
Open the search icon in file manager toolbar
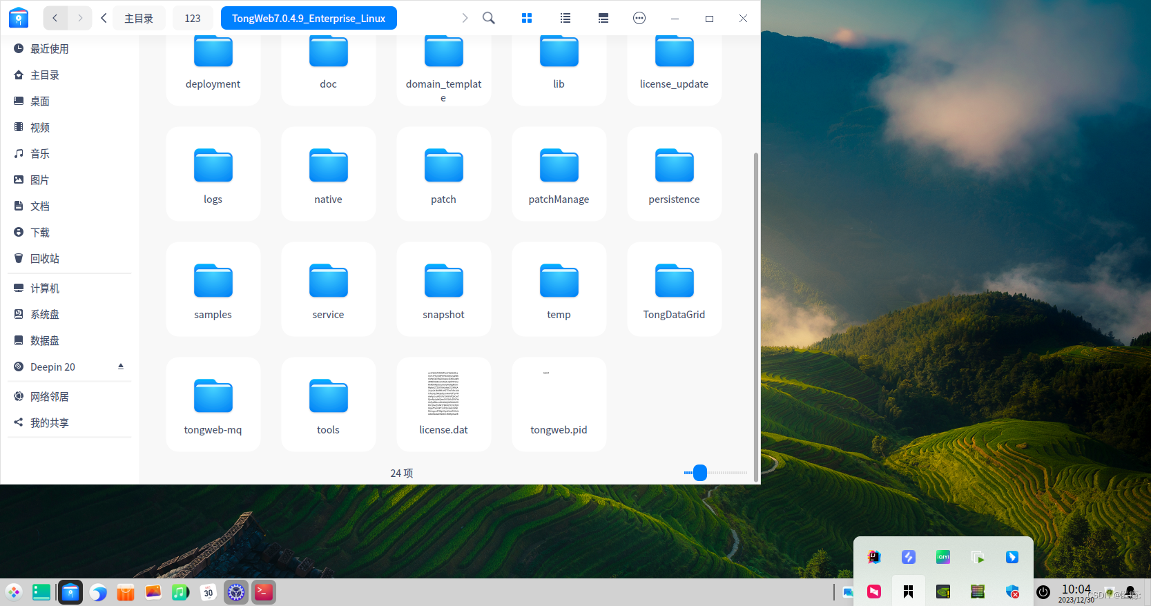(489, 18)
